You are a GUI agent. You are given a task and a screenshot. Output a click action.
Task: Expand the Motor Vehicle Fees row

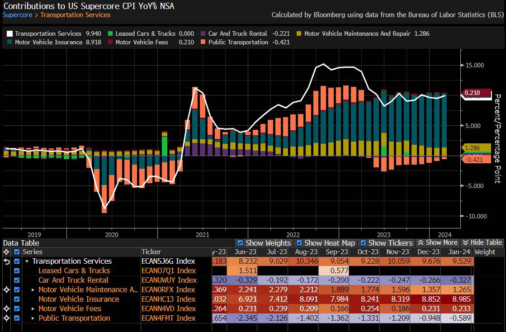tap(33, 309)
